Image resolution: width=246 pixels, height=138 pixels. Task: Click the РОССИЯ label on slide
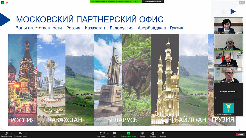[x=23, y=120]
